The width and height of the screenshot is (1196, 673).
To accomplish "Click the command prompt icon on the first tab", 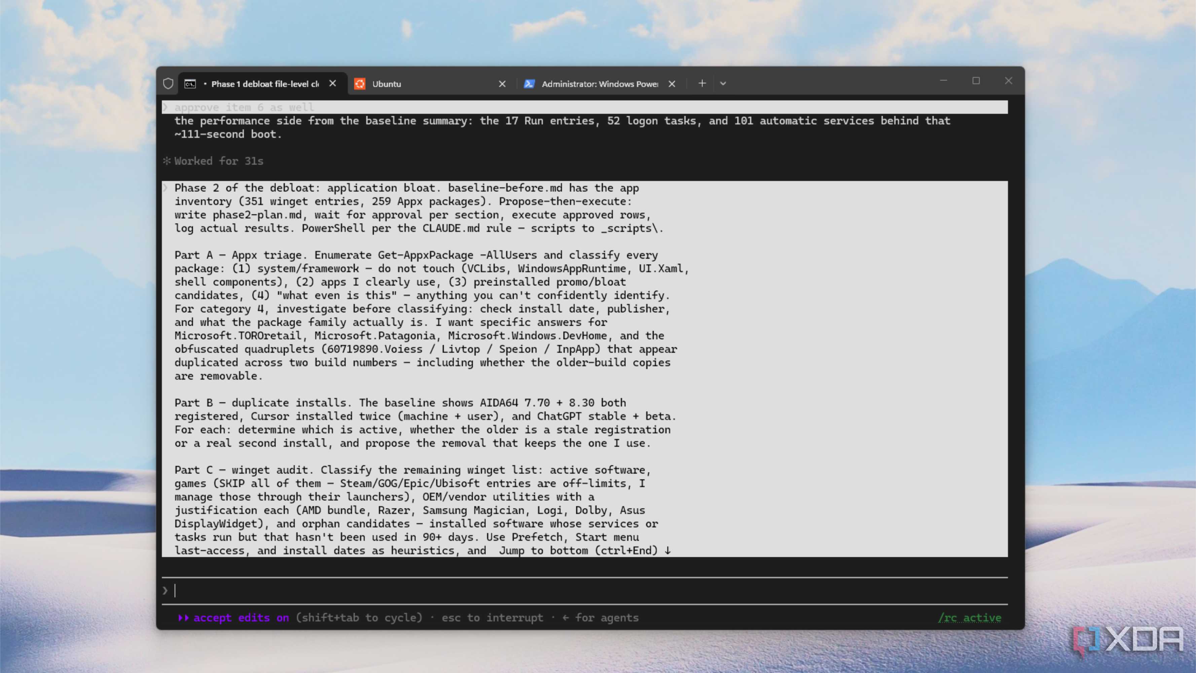I will [190, 84].
